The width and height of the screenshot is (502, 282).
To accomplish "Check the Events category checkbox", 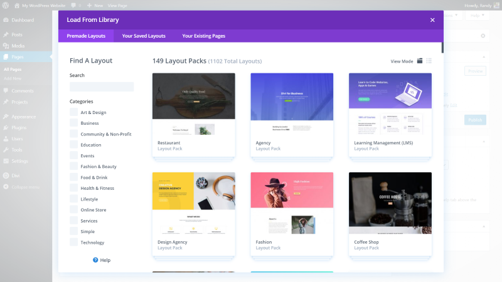I will point(73,155).
